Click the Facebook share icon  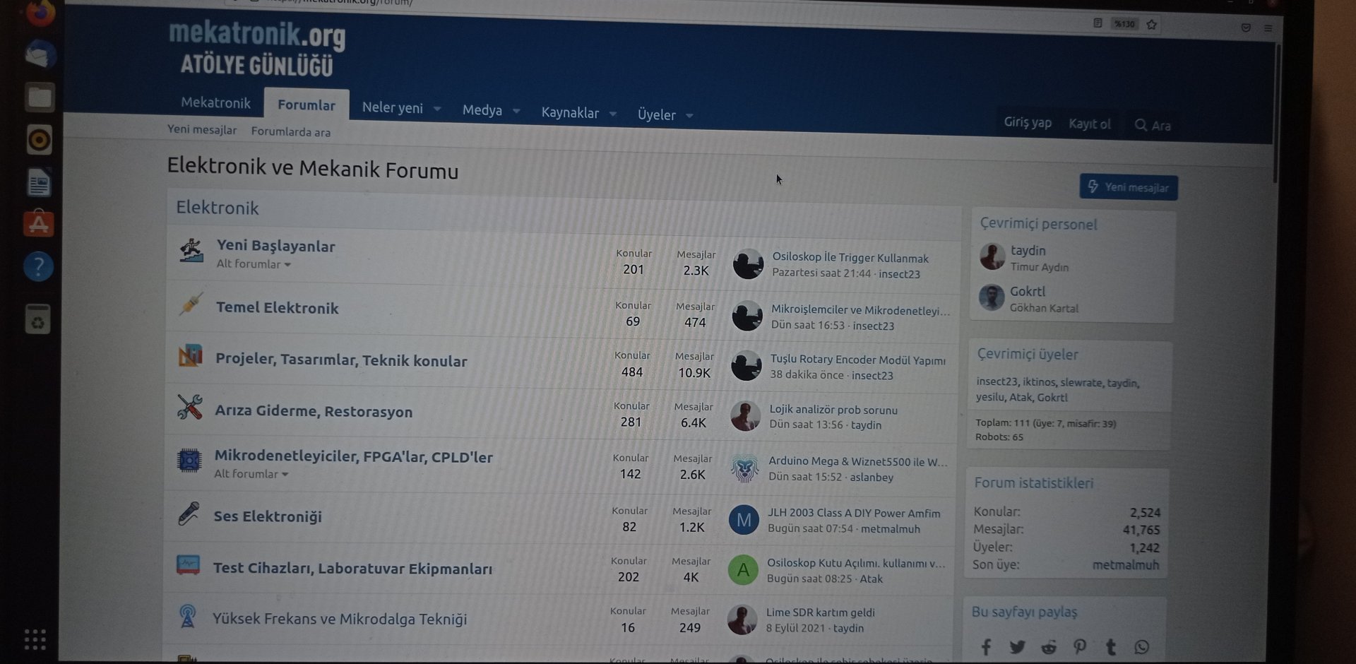[986, 647]
